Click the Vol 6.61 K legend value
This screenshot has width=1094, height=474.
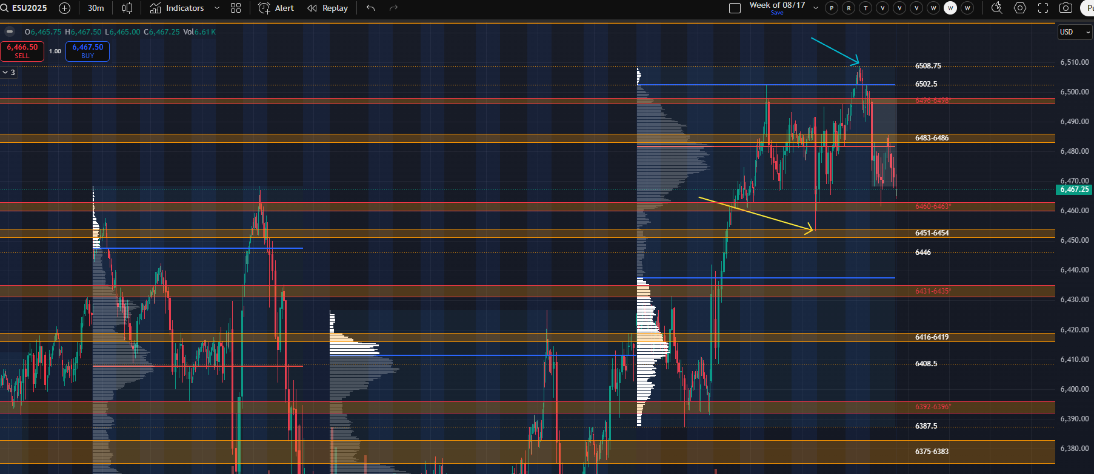coord(199,32)
